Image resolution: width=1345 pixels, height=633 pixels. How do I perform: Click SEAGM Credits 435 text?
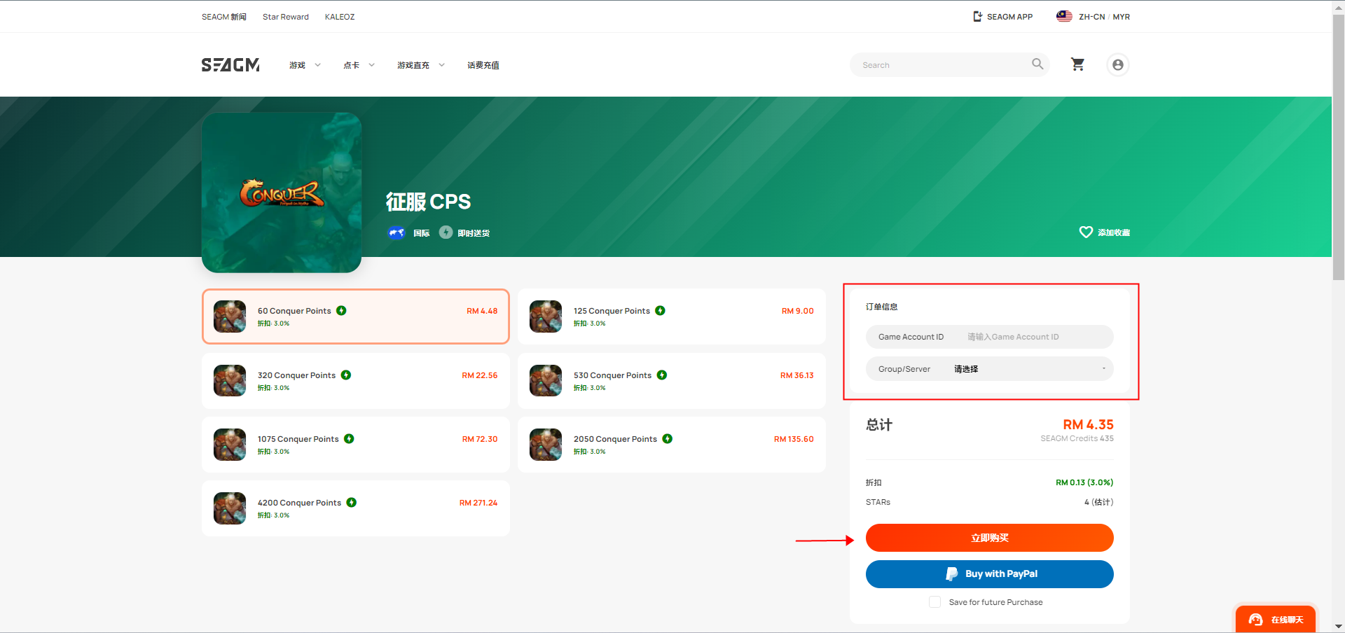tap(1077, 438)
